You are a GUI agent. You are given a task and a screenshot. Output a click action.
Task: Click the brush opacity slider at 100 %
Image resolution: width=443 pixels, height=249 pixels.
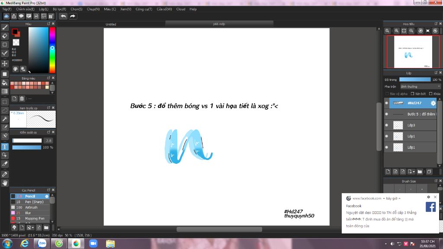click(26, 147)
